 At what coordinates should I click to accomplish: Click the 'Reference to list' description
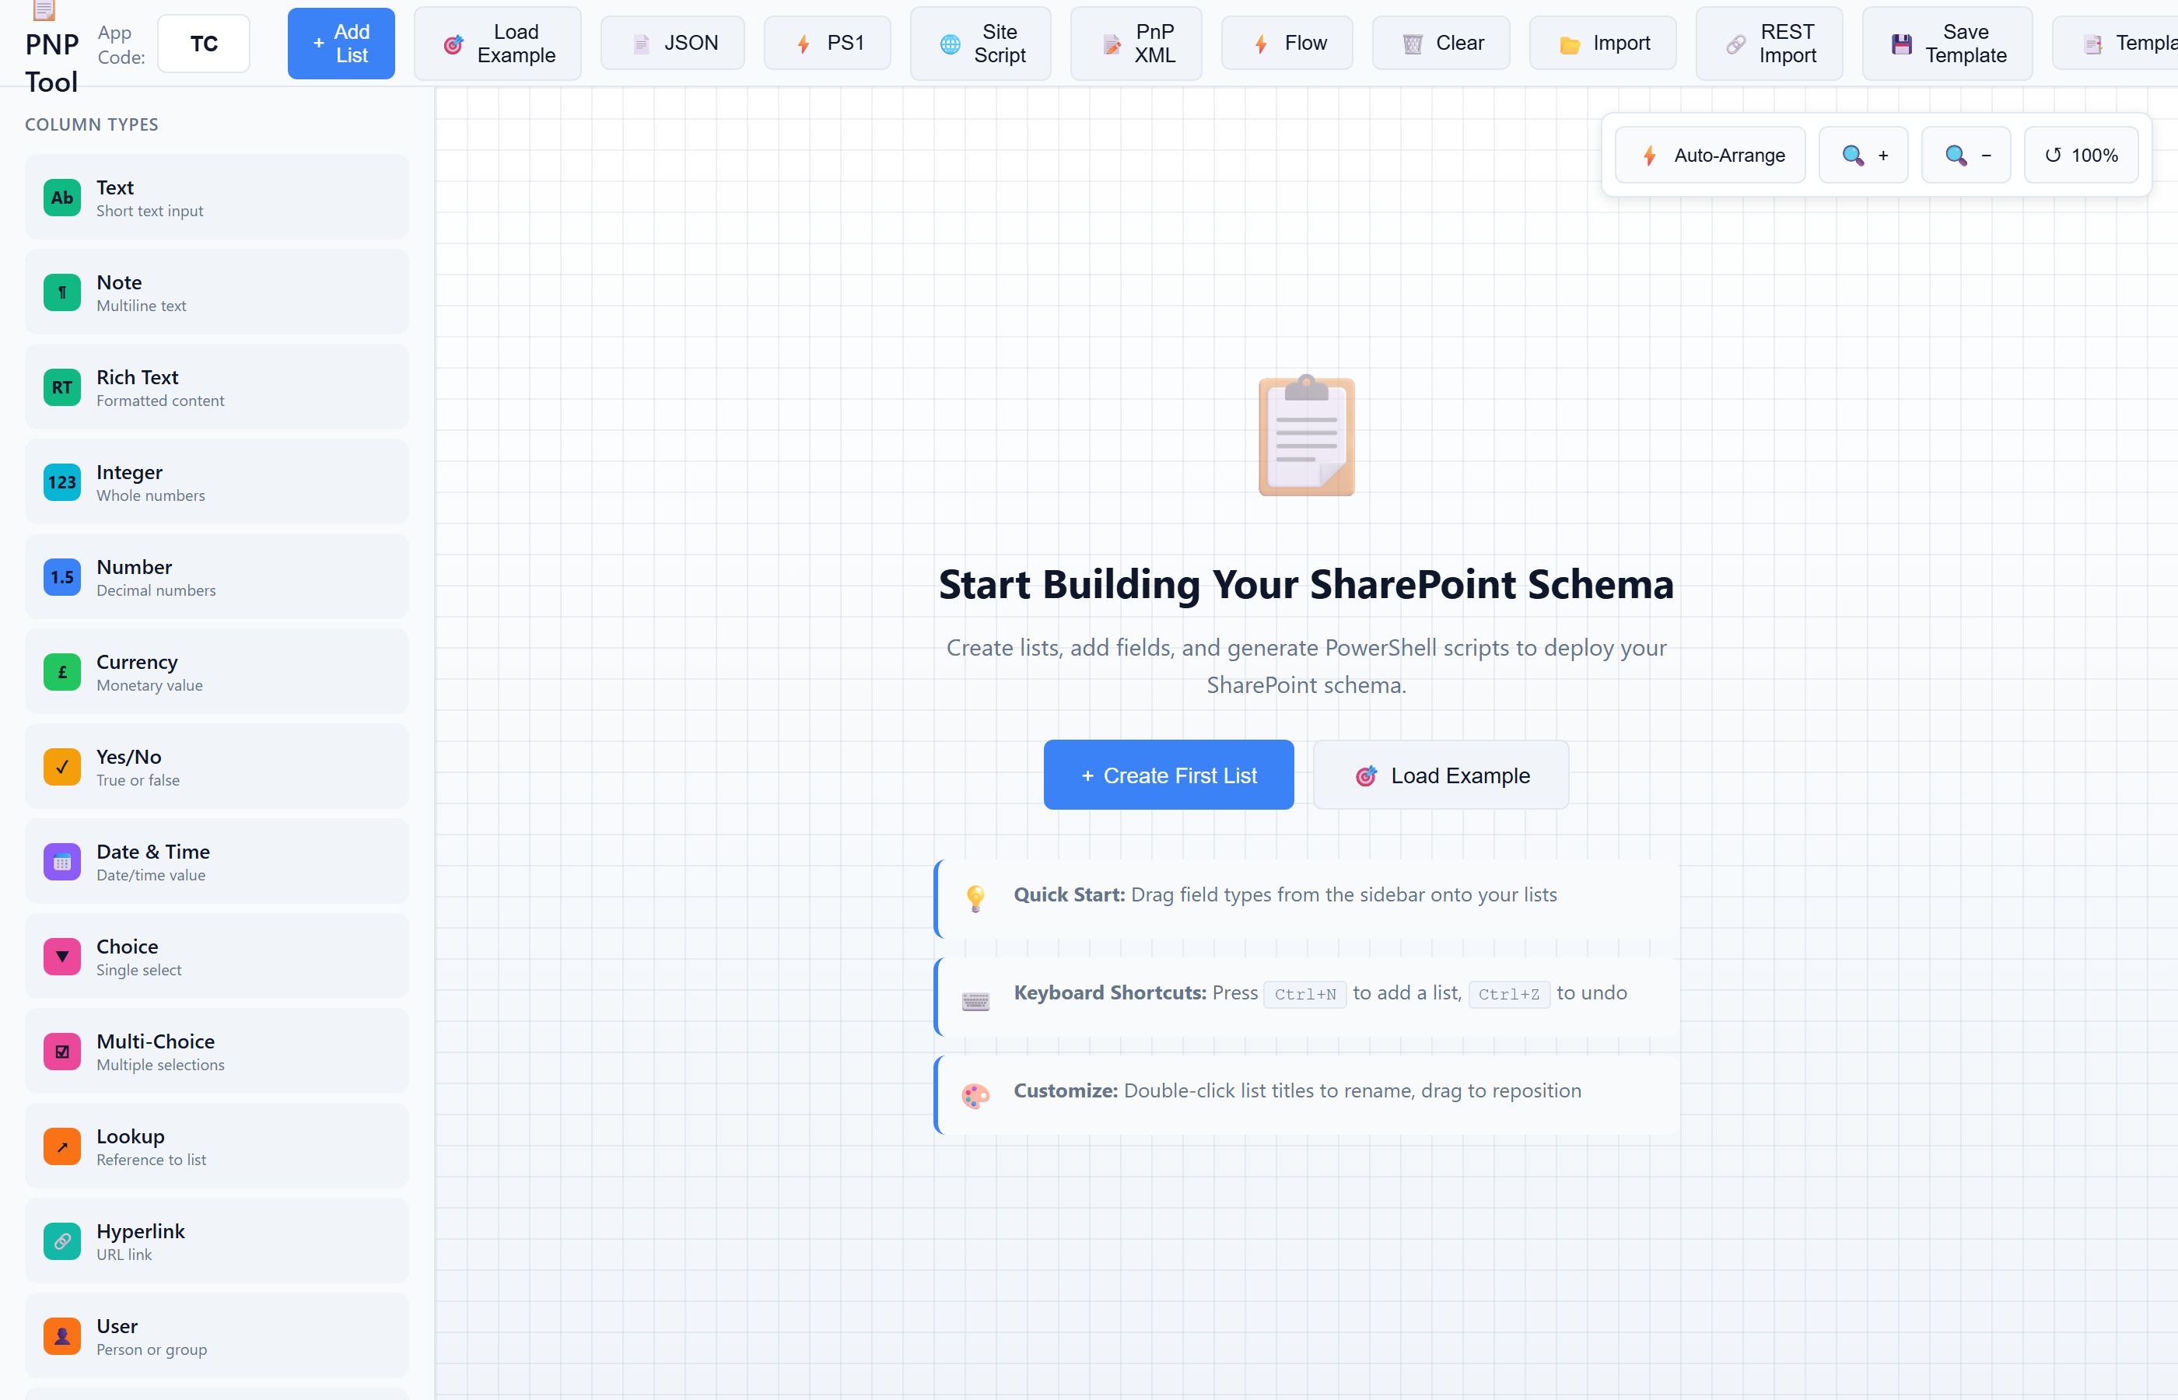(151, 1159)
